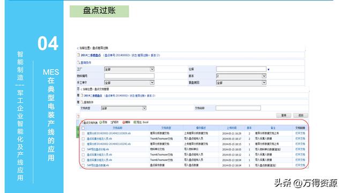Screen dimensions: 343x193
Task: Click the 导出 Excel export icon
Action: (x=135, y=122)
